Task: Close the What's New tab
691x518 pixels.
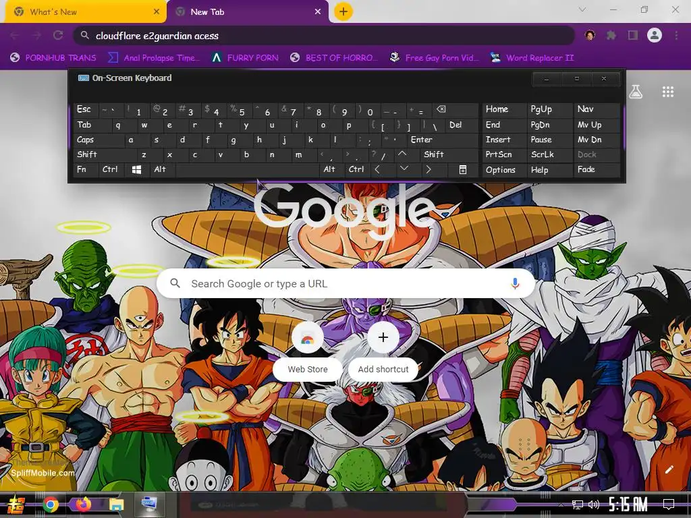Action: (x=157, y=12)
